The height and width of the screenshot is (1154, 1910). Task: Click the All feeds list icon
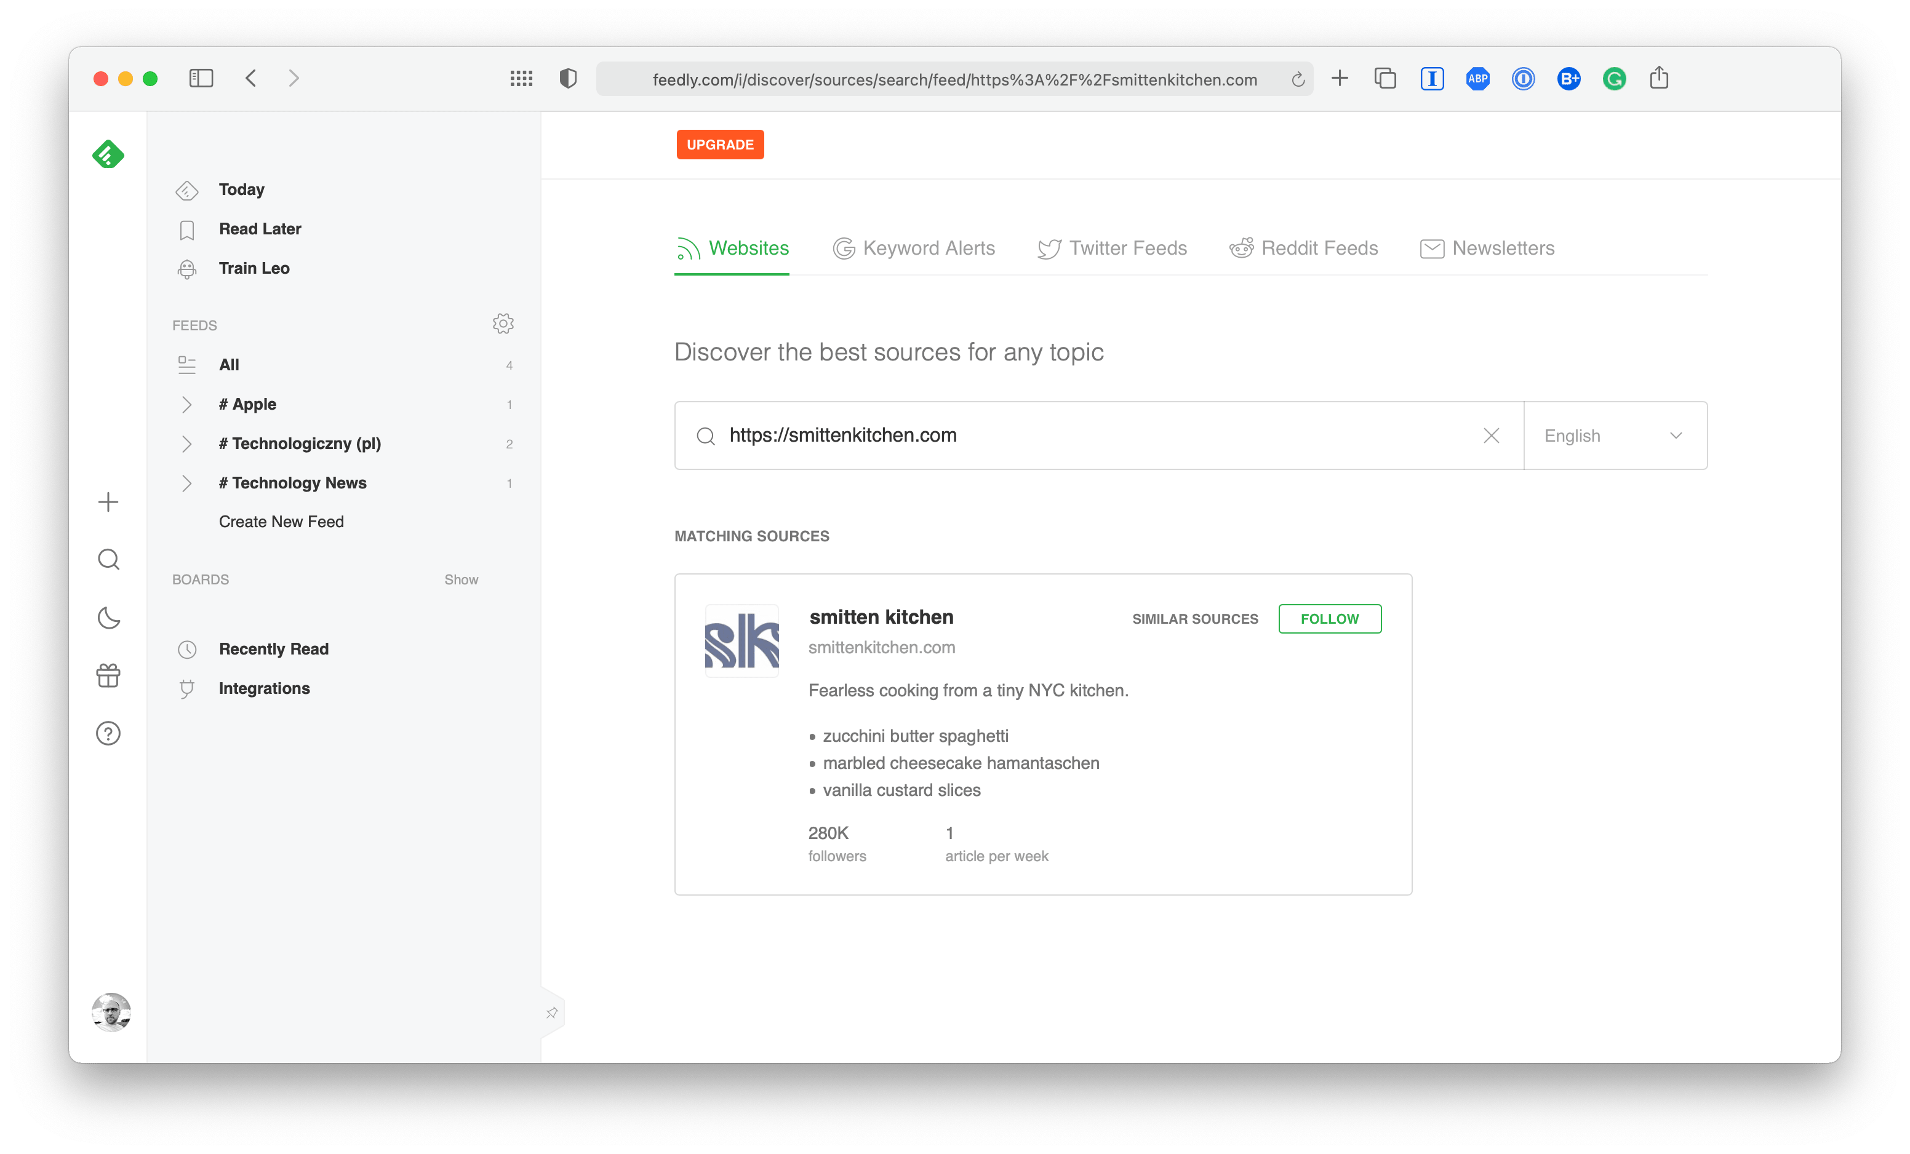point(187,365)
